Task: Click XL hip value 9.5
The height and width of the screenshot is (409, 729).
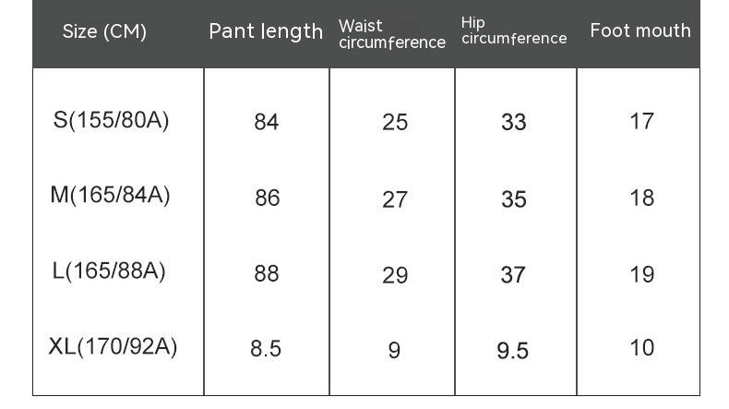Action: pos(513,351)
